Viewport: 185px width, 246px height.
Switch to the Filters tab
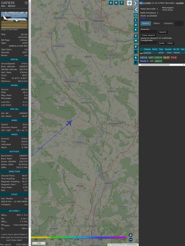point(157,24)
